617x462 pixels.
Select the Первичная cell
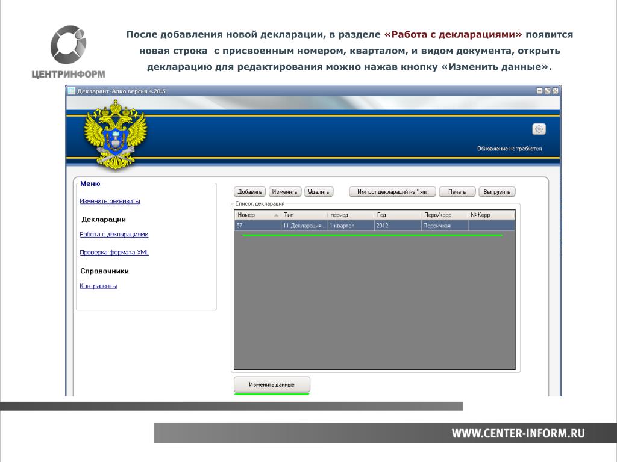445,226
